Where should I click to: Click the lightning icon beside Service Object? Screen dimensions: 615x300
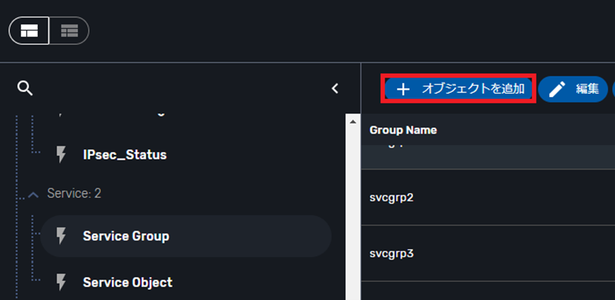click(61, 282)
